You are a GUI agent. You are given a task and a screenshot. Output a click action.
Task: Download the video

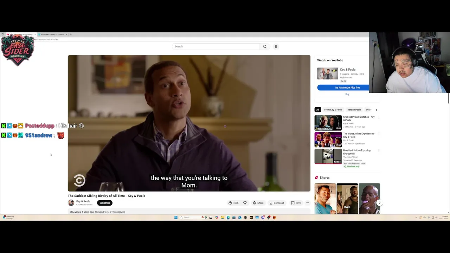pos(277,203)
